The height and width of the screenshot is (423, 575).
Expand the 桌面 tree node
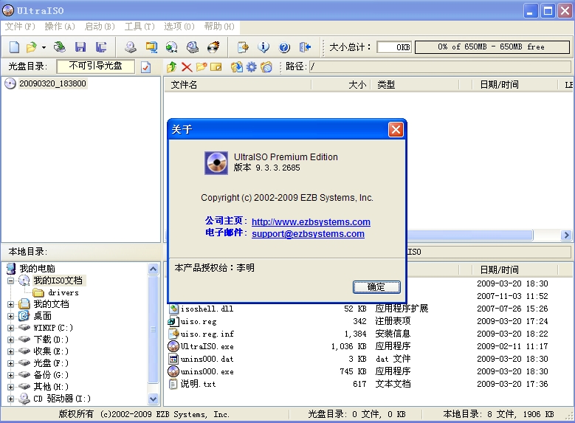(x=10, y=316)
